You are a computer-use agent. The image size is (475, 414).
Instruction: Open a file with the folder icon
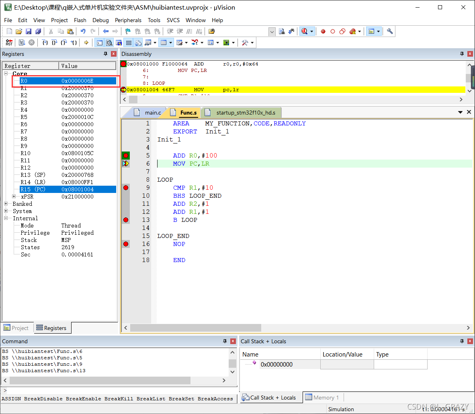point(19,31)
